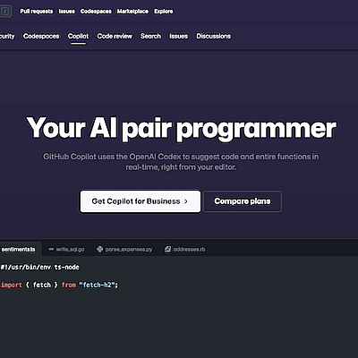Open Explore in the header
The height and width of the screenshot is (358, 358).
tap(164, 12)
